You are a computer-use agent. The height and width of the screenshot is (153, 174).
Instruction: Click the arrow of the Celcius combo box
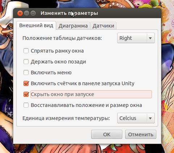pos(150,118)
